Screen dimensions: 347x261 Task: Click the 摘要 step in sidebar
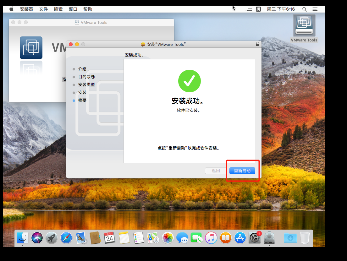pyautogui.click(x=82, y=101)
